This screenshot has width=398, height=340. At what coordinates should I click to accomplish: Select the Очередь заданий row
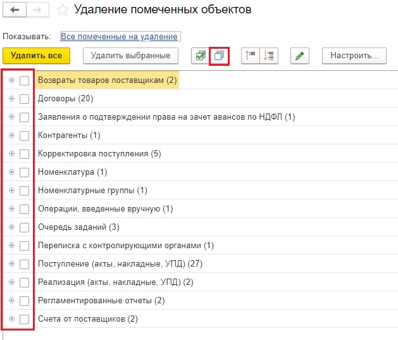click(78, 227)
